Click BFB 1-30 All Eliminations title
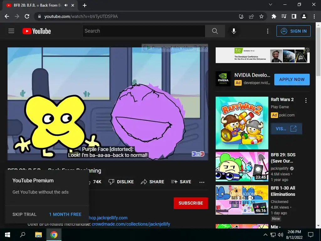Image resolution: width=321 pixels, height=241 pixels. tap(283, 191)
